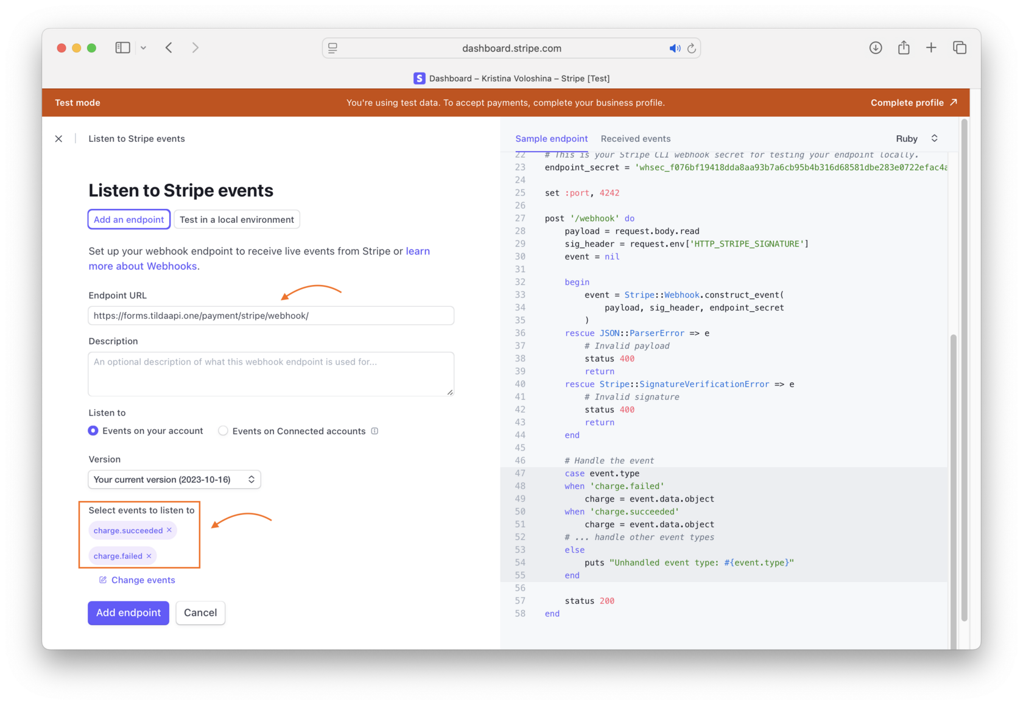Click the address bar showing dashboard.stripe.com
1023x705 pixels.
click(x=511, y=48)
